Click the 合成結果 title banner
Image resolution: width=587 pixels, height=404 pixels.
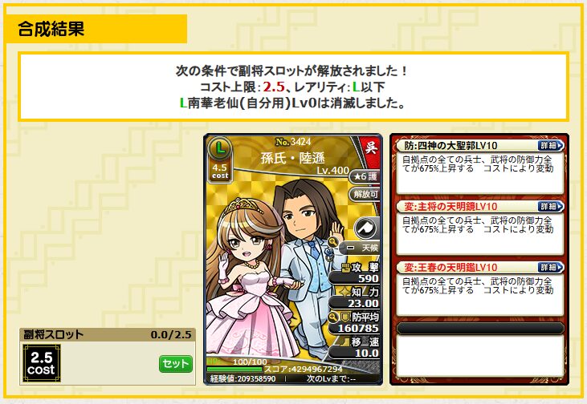pyautogui.click(x=96, y=29)
